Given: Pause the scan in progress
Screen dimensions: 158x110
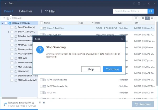Looking at the screenshot, I should coord(40,102).
